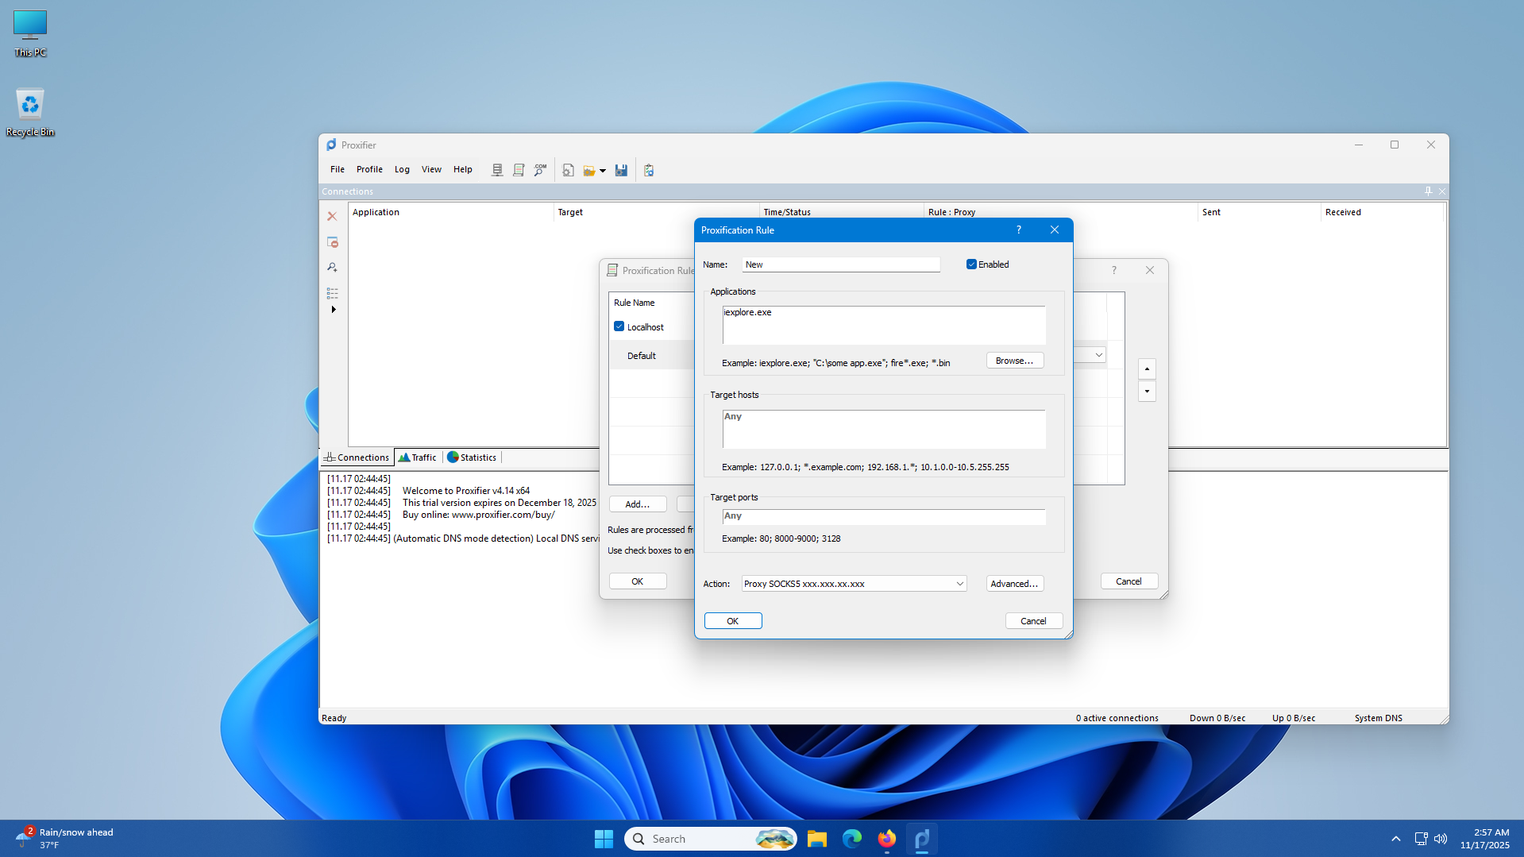Click the Target hosts text box
This screenshot has width=1524, height=857.
tap(884, 429)
